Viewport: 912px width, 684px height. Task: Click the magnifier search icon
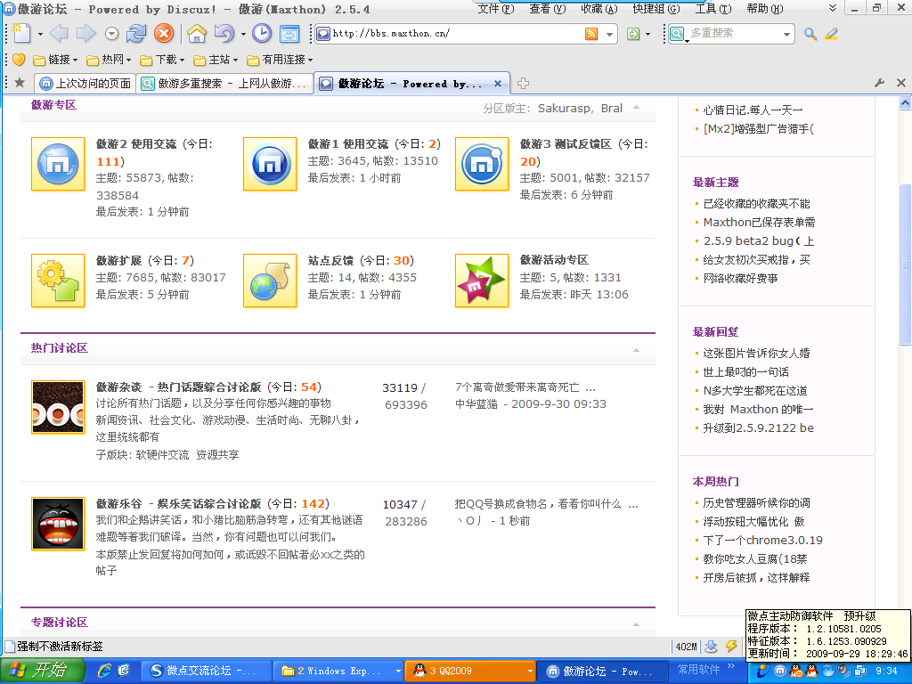coord(810,34)
